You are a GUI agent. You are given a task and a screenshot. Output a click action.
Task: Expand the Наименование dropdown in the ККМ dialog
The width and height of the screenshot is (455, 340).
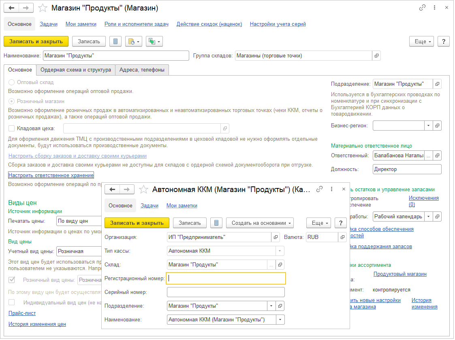click(280, 320)
